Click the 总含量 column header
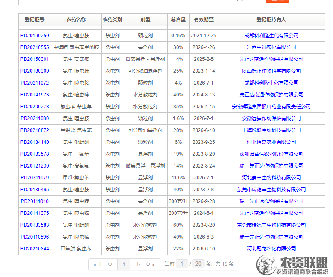Image resolution: width=333 pixels, height=277 pixels. click(x=178, y=20)
